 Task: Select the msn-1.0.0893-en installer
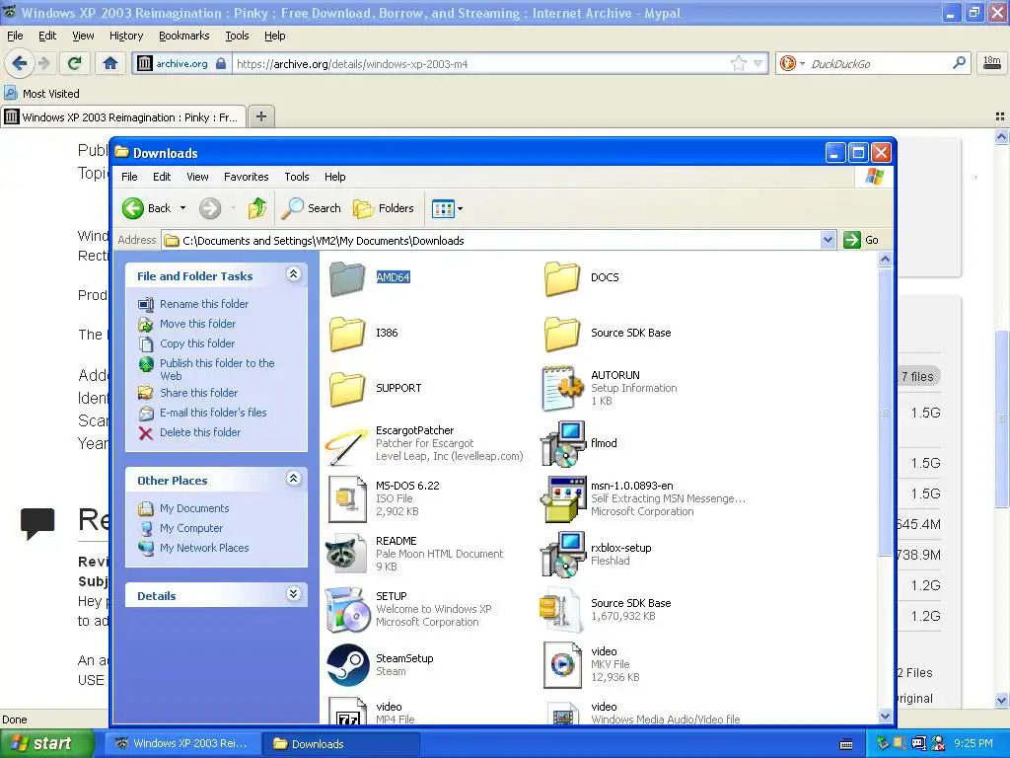point(643,498)
